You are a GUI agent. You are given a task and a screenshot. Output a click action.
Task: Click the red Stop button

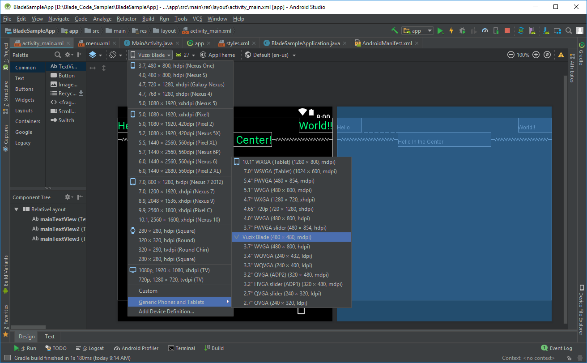pos(507,31)
